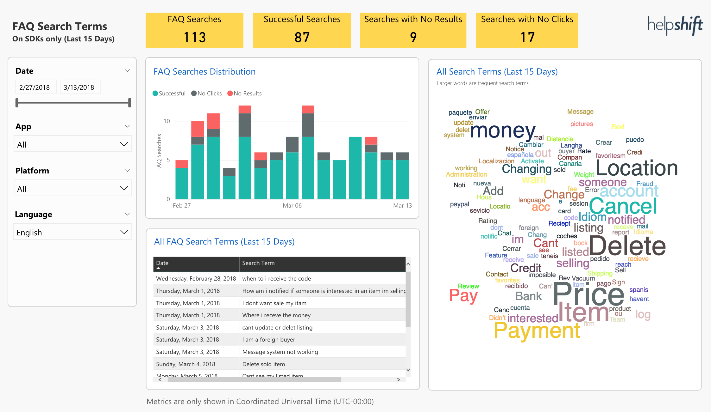This screenshot has height=412, width=711.
Task: Click the Search Term column header
Action: point(259,263)
